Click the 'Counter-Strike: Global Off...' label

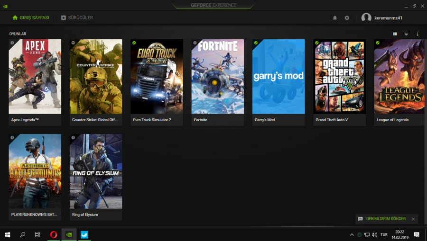(x=95, y=120)
